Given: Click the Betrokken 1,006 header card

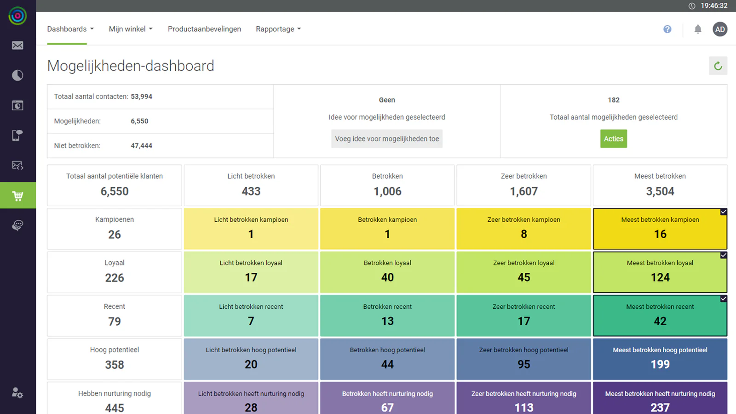Looking at the screenshot, I should pos(387,185).
